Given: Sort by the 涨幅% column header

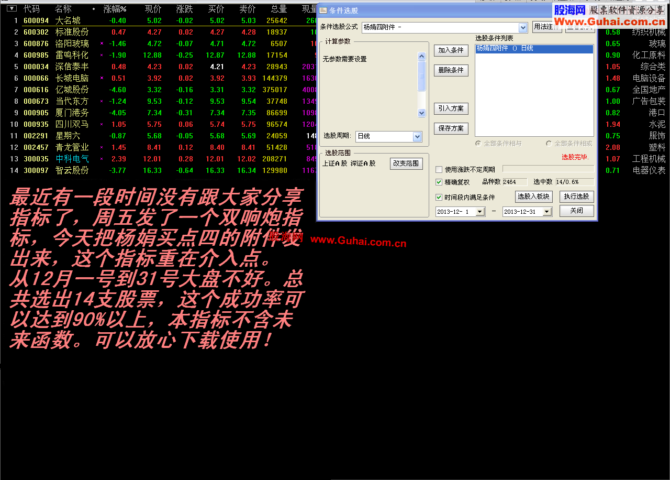Looking at the screenshot, I should pos(115,9).
